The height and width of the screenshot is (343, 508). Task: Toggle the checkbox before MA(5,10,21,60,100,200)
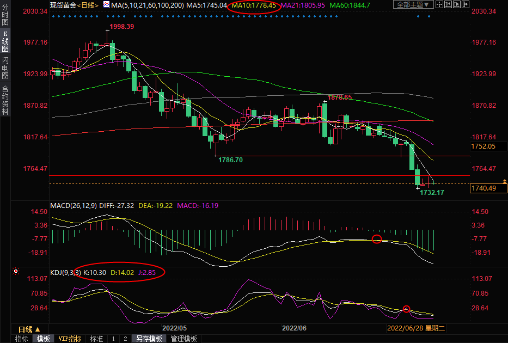[x=106, y=5]
